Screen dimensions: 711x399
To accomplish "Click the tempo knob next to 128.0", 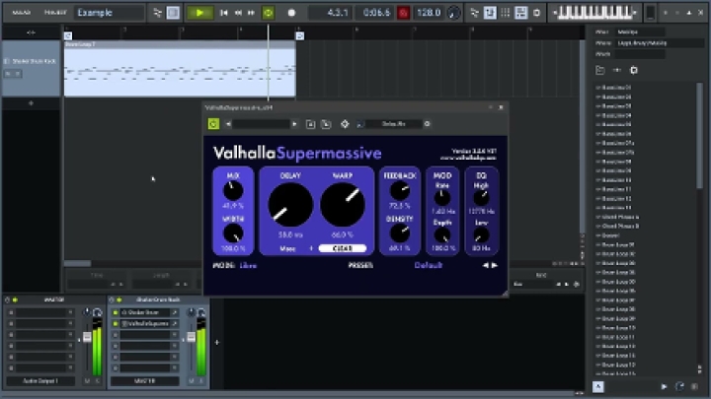I will 453,13.
